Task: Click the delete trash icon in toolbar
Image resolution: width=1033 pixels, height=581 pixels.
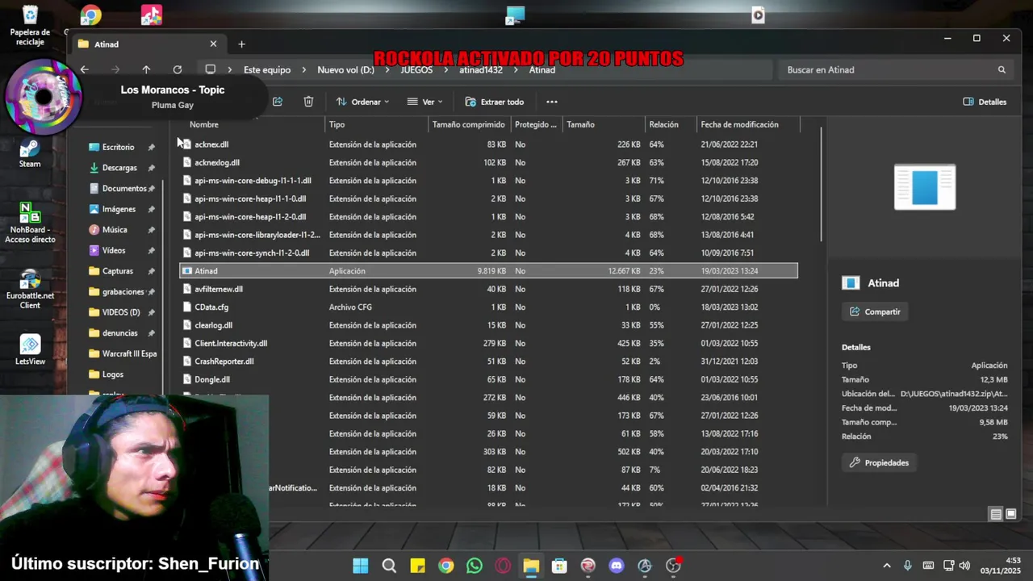Action: [308, 102]
